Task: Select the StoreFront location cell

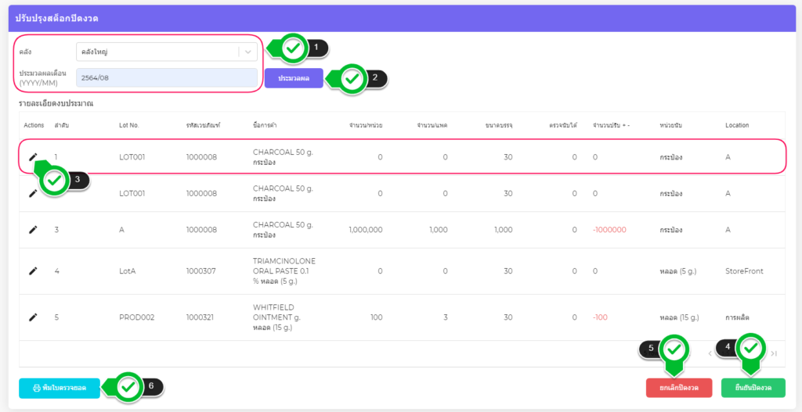Action: click(x=744, y=271)
